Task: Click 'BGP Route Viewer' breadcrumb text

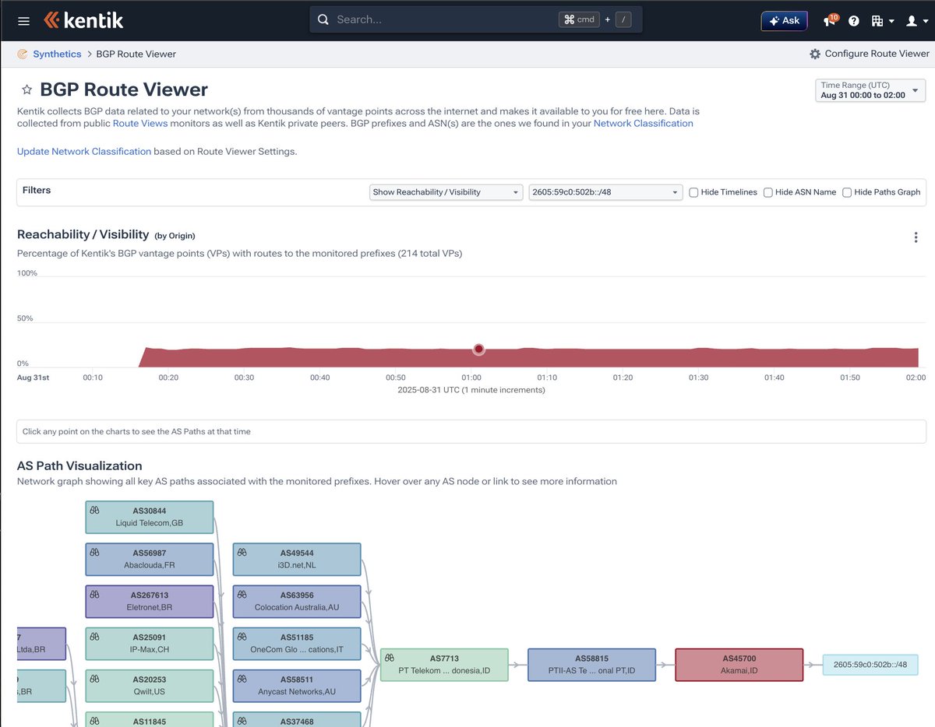Action: [x=136, y=54]
